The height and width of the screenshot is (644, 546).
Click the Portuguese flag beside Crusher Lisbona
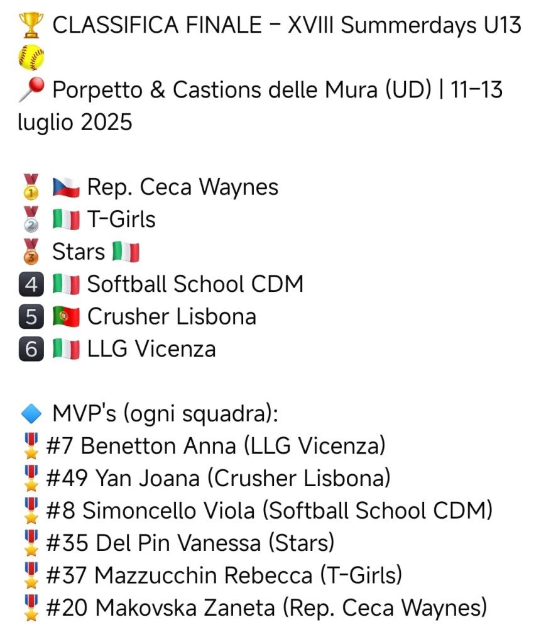coord(66,316)
